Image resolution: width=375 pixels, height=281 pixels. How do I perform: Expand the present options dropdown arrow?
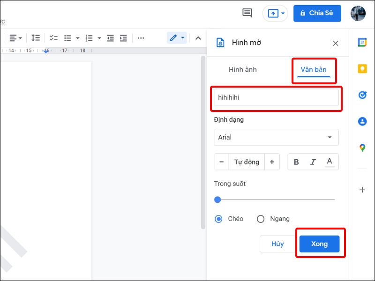(283, 13)
